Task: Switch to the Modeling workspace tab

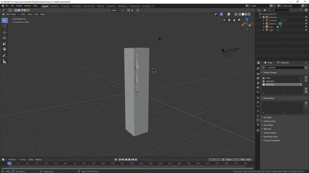Action: click(x=55, y=6)
